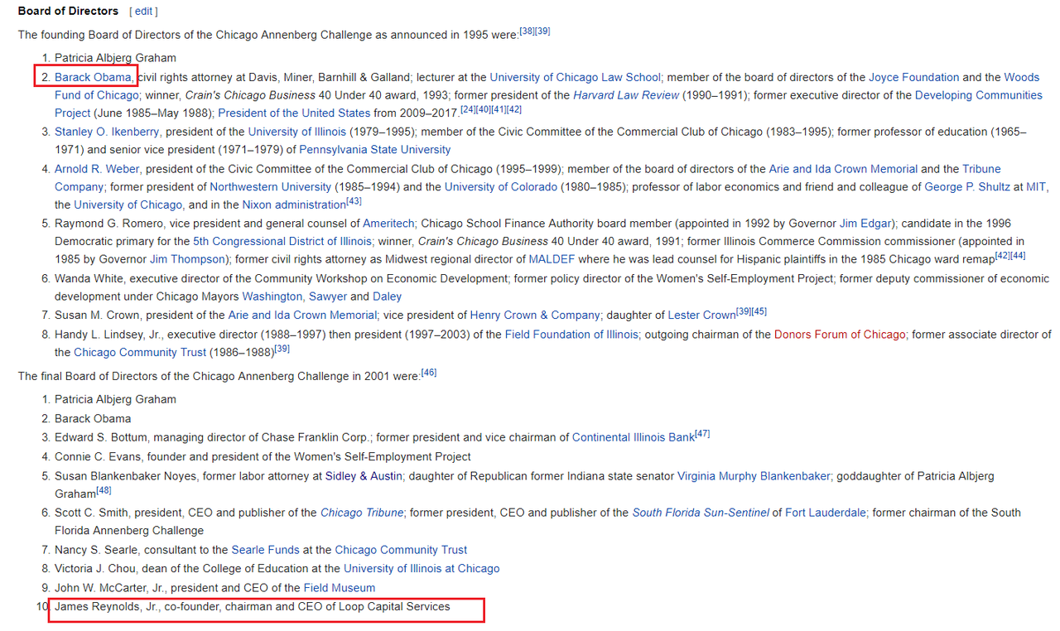This screenshot has width=1060, height=631.
Task: Click citation 45 after Lester Crown
Action: tap(759, 311)
